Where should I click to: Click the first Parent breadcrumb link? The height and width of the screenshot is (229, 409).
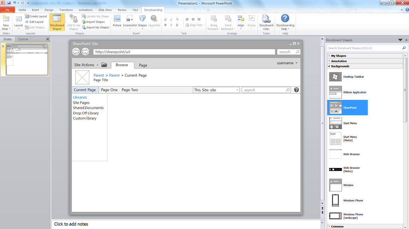(99, 75)
